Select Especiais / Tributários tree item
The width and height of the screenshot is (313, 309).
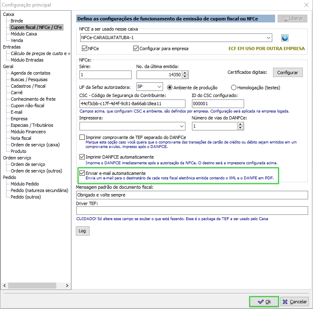pyautogui.click(x=32, y=125)
